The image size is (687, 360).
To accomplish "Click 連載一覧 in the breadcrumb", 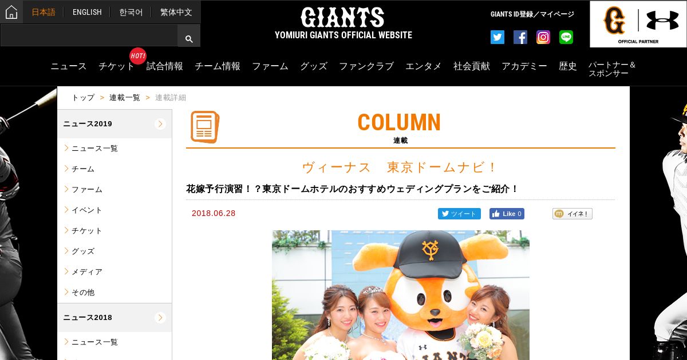I will (125, 98).
